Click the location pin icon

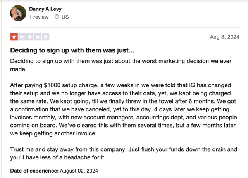[57, 17]
